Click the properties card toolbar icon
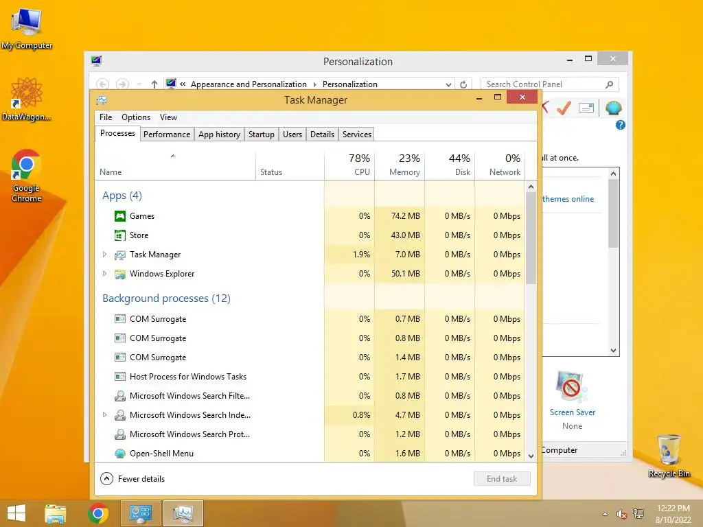Viewport: 703px width, 527px height. tap(586, 108)
